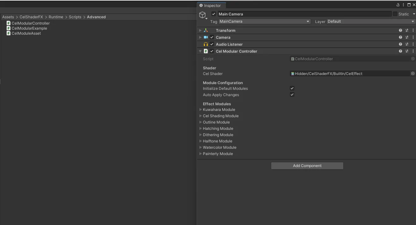Screen dimensions: 416x225
Task: Uncheck Auto Apply Changes
Action: pos(292,95)
